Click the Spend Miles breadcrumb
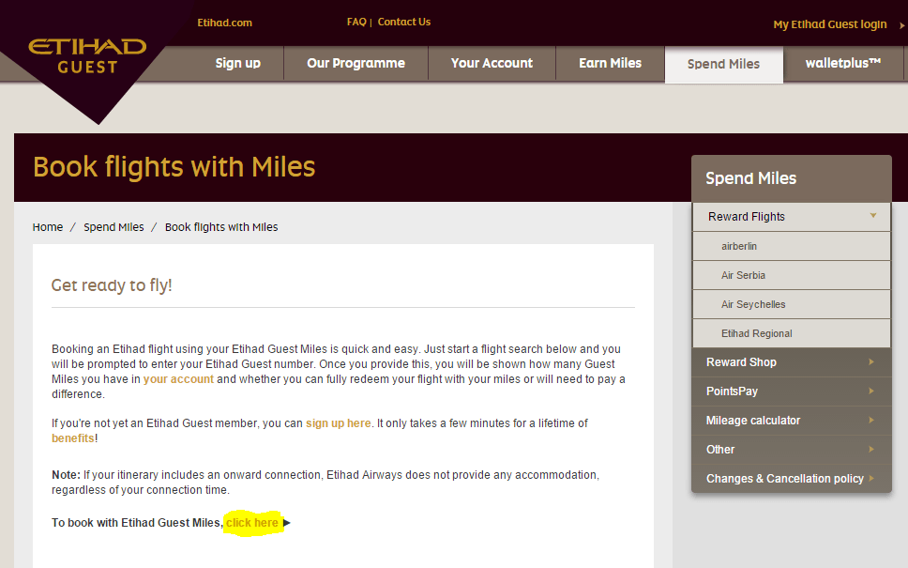The height and width of the screenshot is (568, 908). (113, 227)
